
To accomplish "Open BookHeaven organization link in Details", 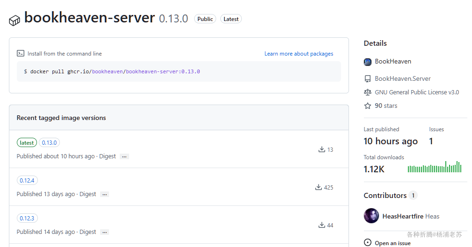I will pos(393,61).
